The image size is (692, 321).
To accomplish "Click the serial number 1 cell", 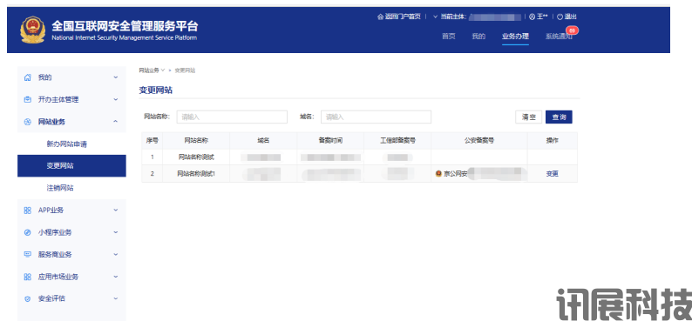I will tap(153, 157).
